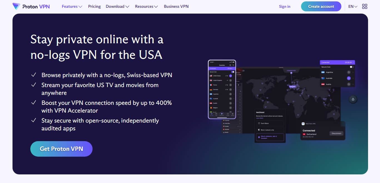This screenshot has width=380, height=183.
Task: Tap United States power button on phone
Action: [230, 76]
